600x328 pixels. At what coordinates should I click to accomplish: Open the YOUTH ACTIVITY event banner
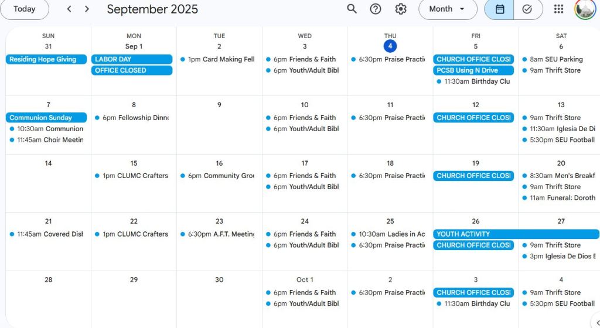pyautogui.click(x=516, y=234)
